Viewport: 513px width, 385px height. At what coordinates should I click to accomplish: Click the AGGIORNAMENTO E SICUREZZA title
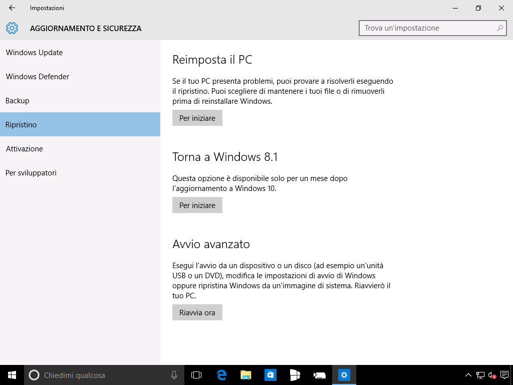(86, 29)
